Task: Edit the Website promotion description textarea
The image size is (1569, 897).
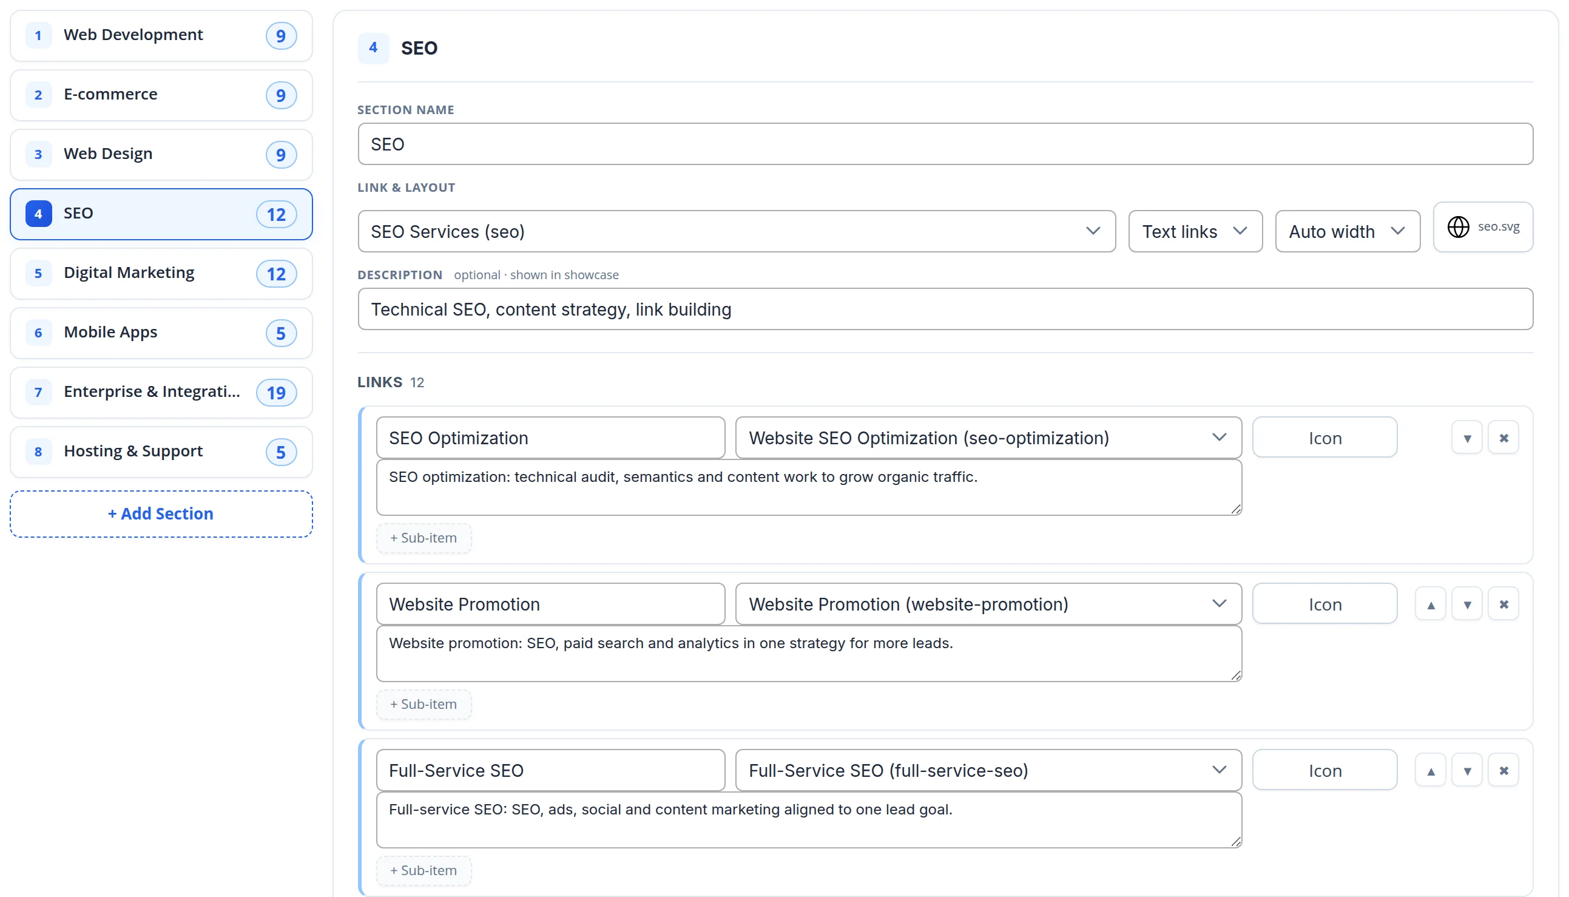Action: click(809, 654)
